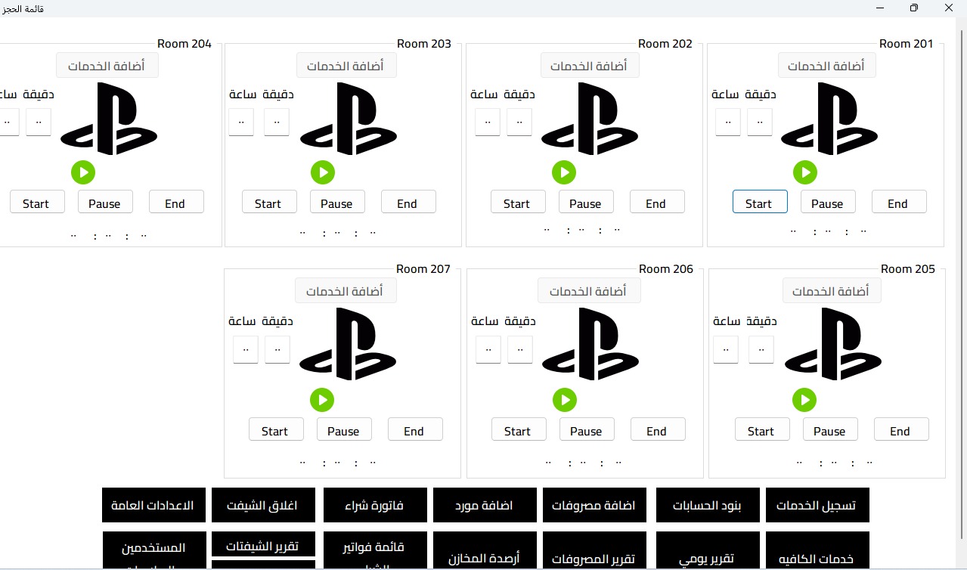This screenshot has width=967, height=570.
Task: Open اضافة مصروفات add expenses
Action: pos(594,505)
